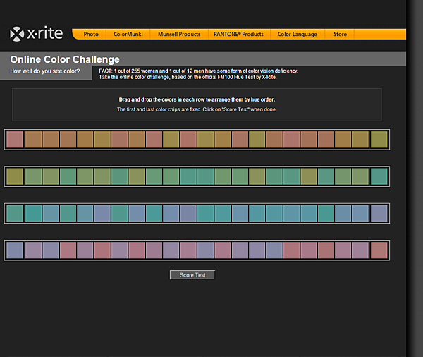Select the fixed olive last chip in row one
This screenshot has width=423, height=357.
click(379, 140)
